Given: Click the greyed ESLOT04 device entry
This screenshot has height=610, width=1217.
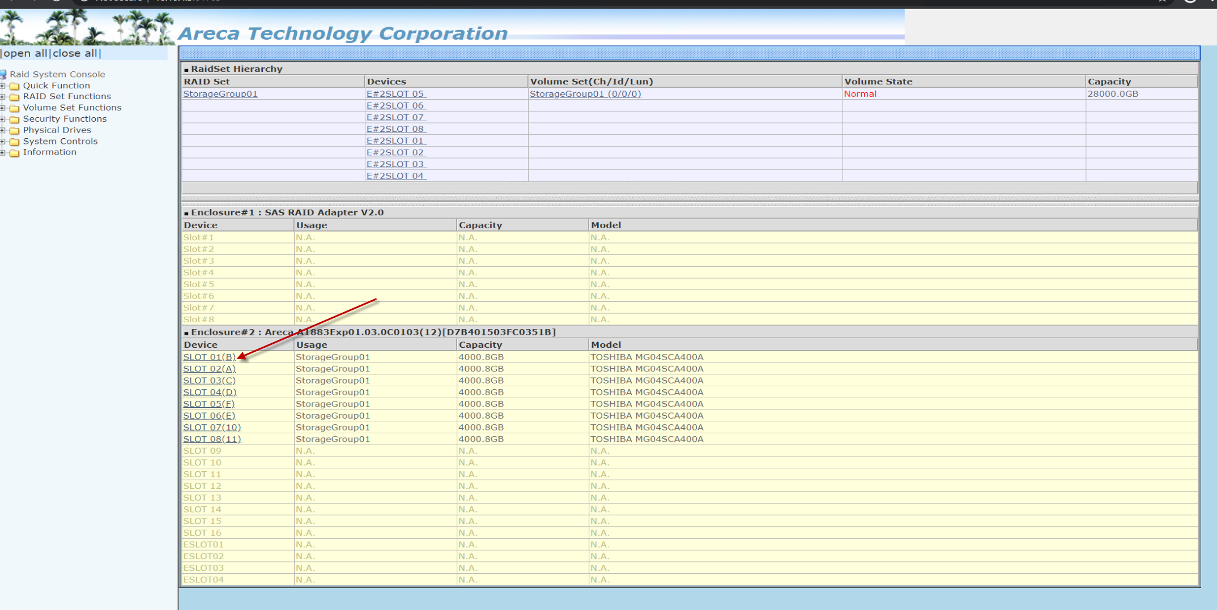Looking at the screenshot, I should 203,580.
